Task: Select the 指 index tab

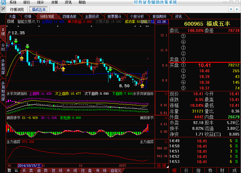Action: 198,170
